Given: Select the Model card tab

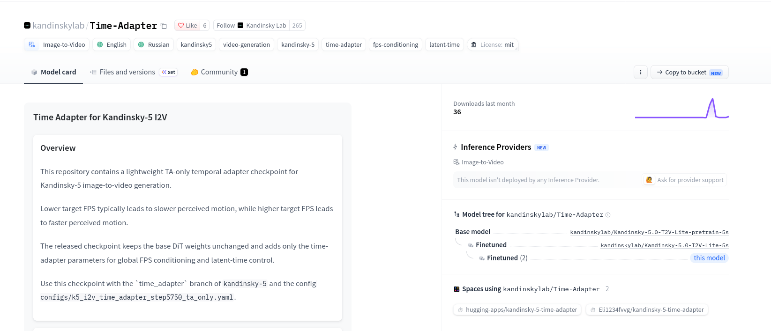Looking at the screenshot, I should coord(53,72).
